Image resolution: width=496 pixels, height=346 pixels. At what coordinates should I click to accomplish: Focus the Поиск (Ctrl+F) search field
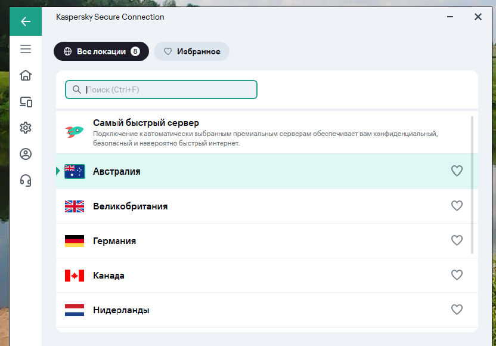coord(161,89)
